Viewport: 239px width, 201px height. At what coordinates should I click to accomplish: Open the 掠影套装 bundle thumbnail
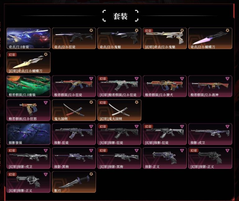(28, 134)
